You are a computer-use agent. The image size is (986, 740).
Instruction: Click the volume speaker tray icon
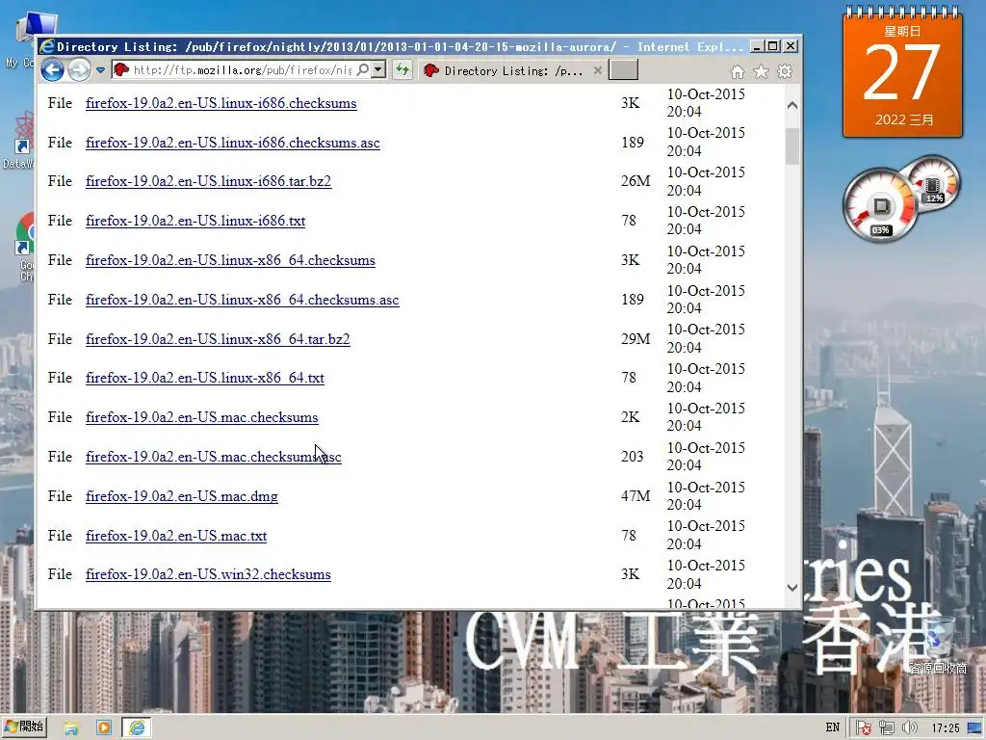[909, 728]
